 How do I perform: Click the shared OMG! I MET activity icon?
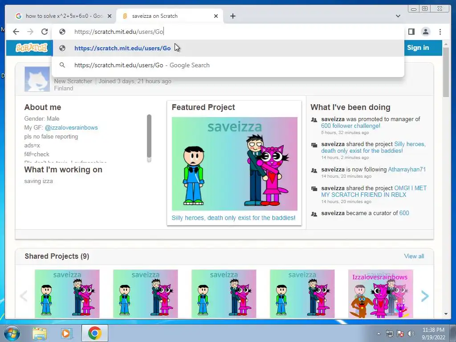pyautogui.click(x=314, y=188)
